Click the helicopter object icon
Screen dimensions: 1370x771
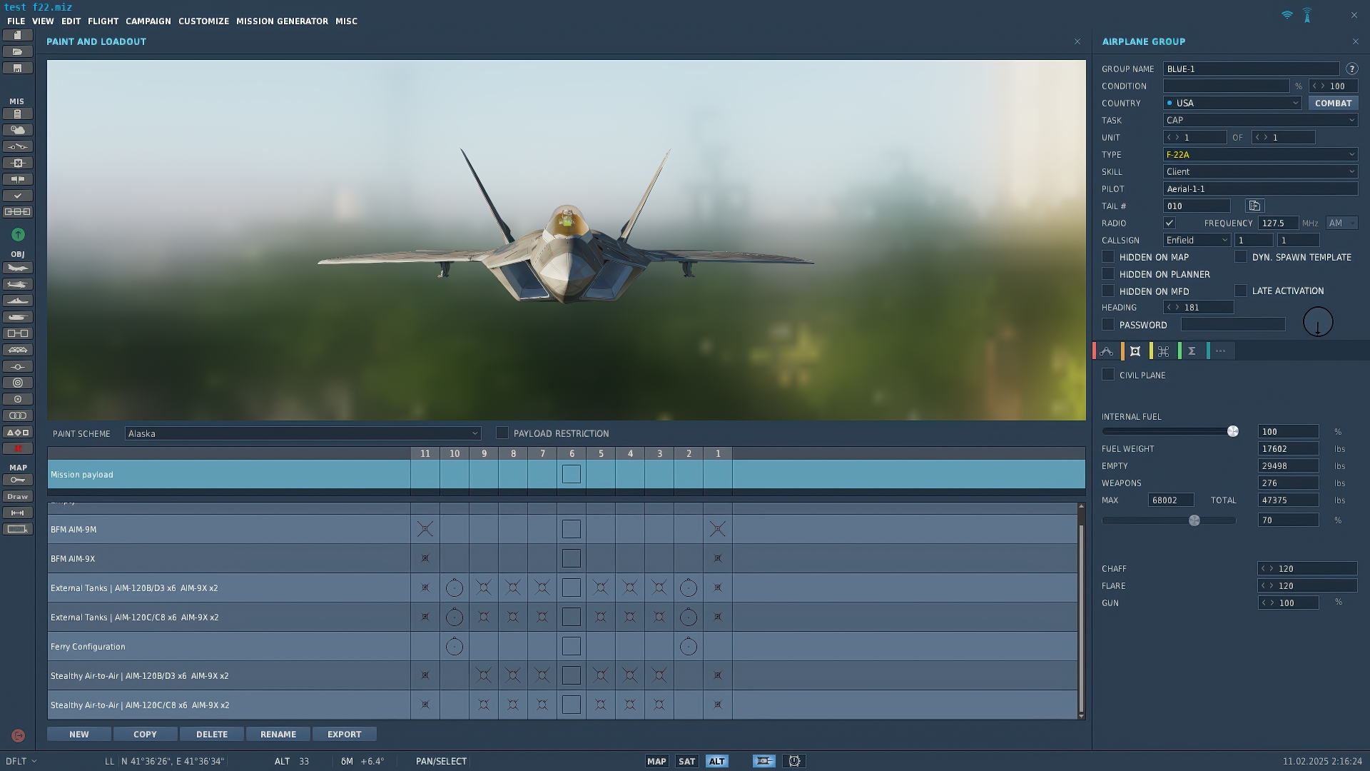[18, 284]
